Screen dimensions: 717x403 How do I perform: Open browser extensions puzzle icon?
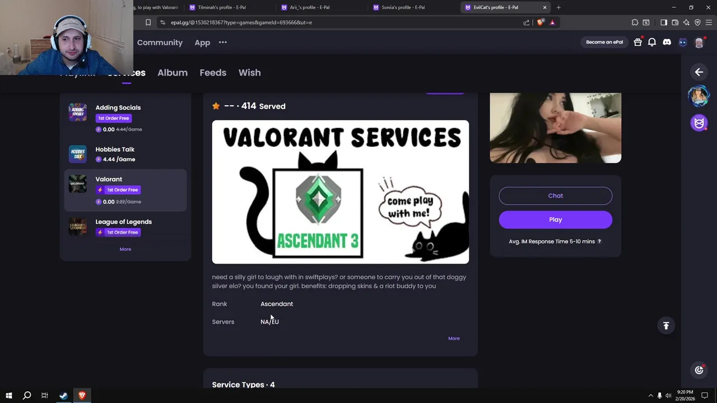635,22
